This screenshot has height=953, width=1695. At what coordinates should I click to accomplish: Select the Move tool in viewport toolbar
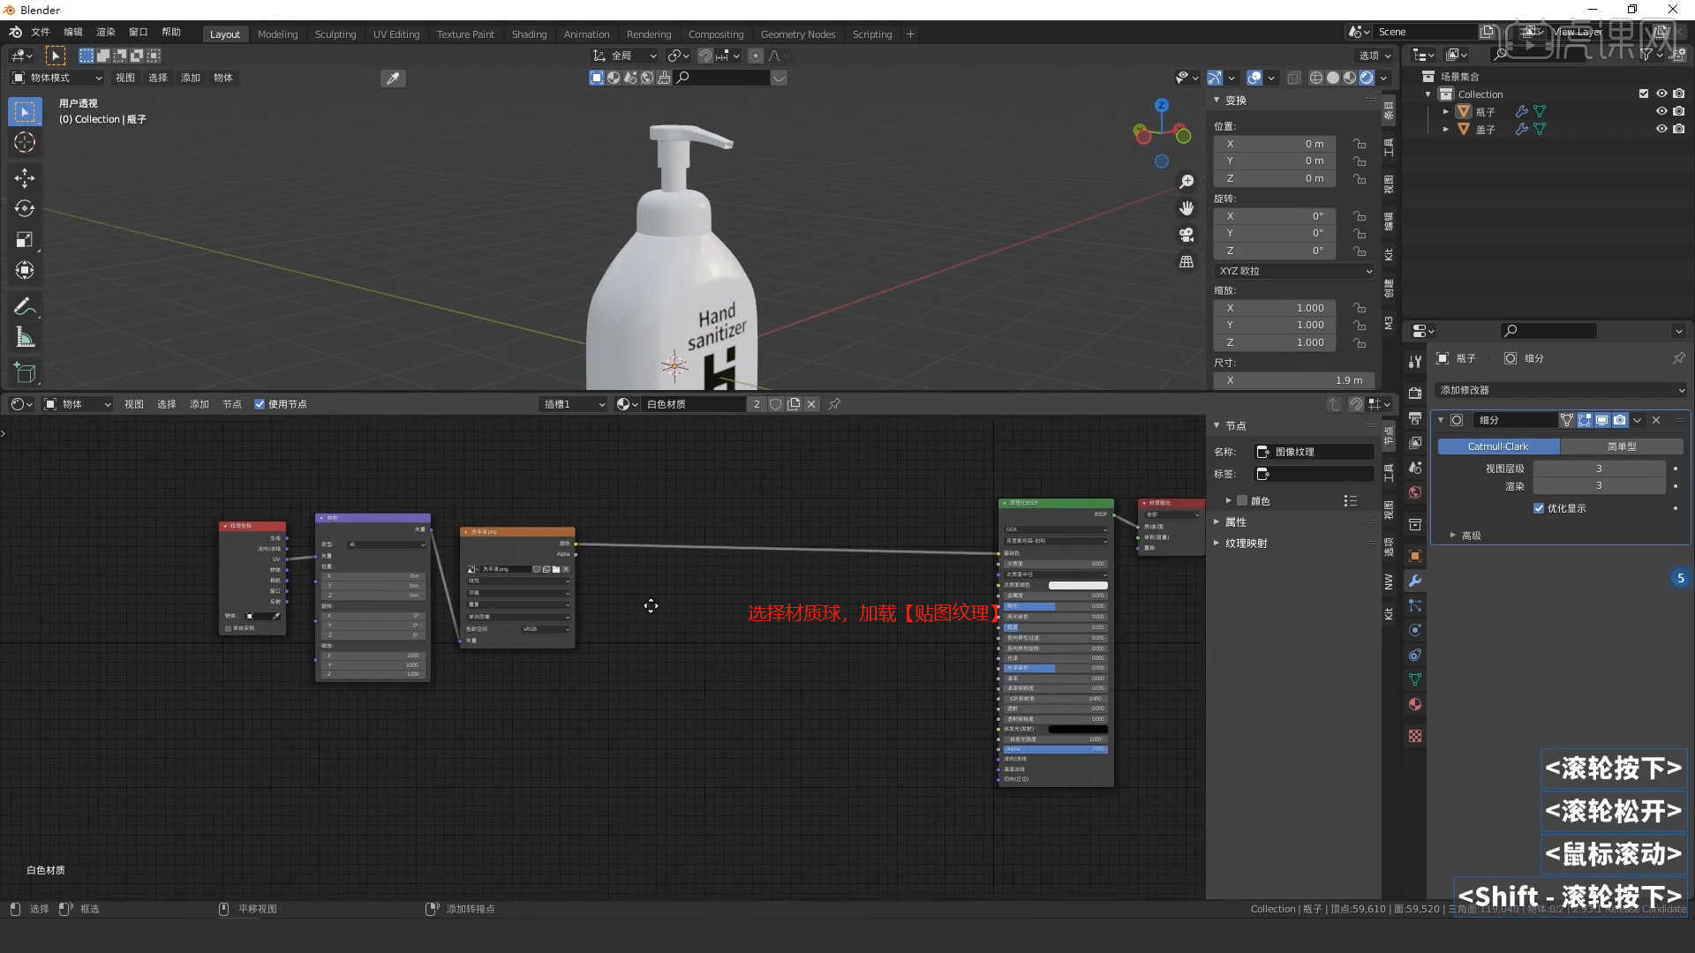pos(25,178)
